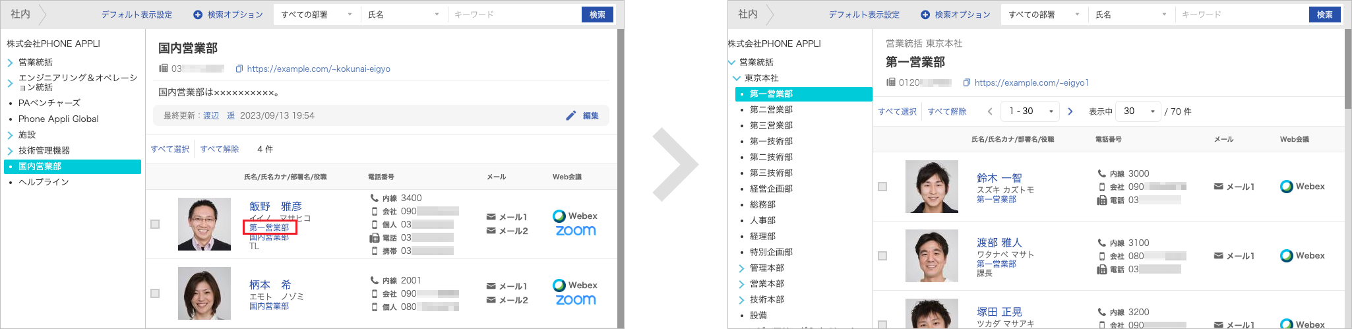Screen dimensions: 1352x329
Task: Collapse the 東京本社 tree node
Action: coord(737,78)
